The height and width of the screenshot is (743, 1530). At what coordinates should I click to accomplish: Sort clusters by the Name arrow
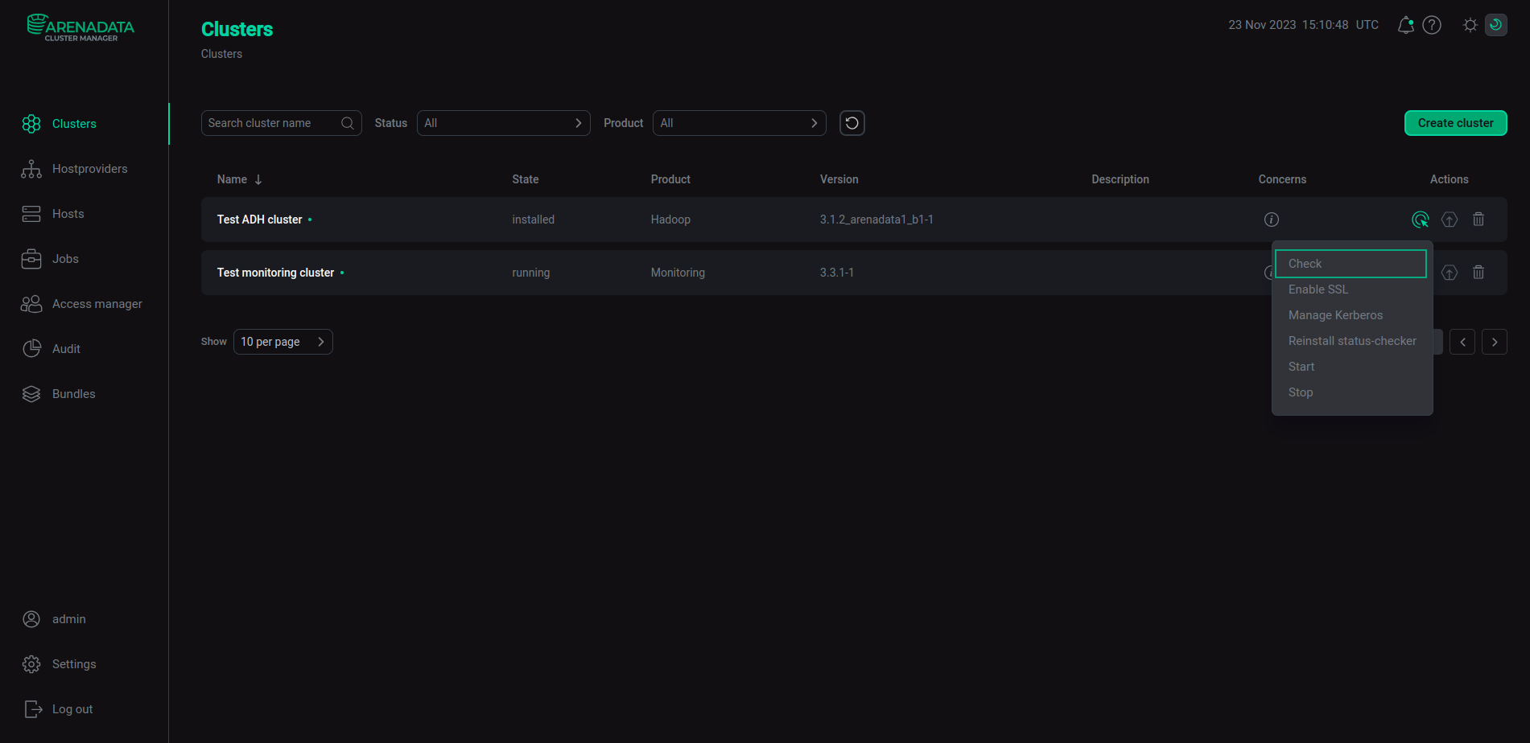tap(258, 179)
